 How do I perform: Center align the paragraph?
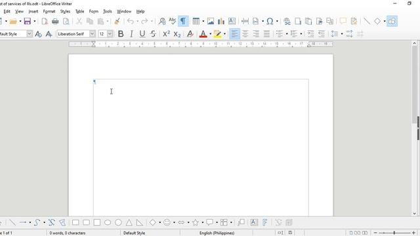click(x=245, y=34)
